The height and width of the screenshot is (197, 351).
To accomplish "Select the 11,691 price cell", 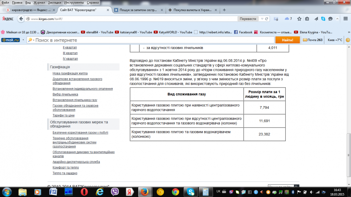I will [264, 121].
